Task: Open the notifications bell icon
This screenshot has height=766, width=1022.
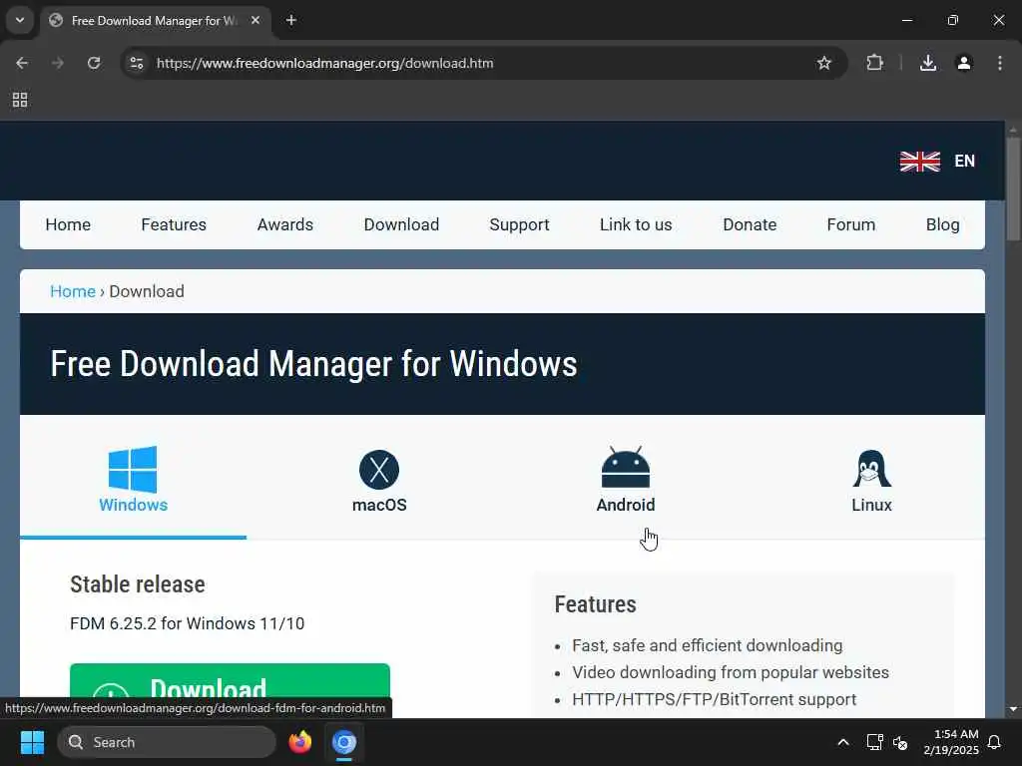Action: pos(994,742)
